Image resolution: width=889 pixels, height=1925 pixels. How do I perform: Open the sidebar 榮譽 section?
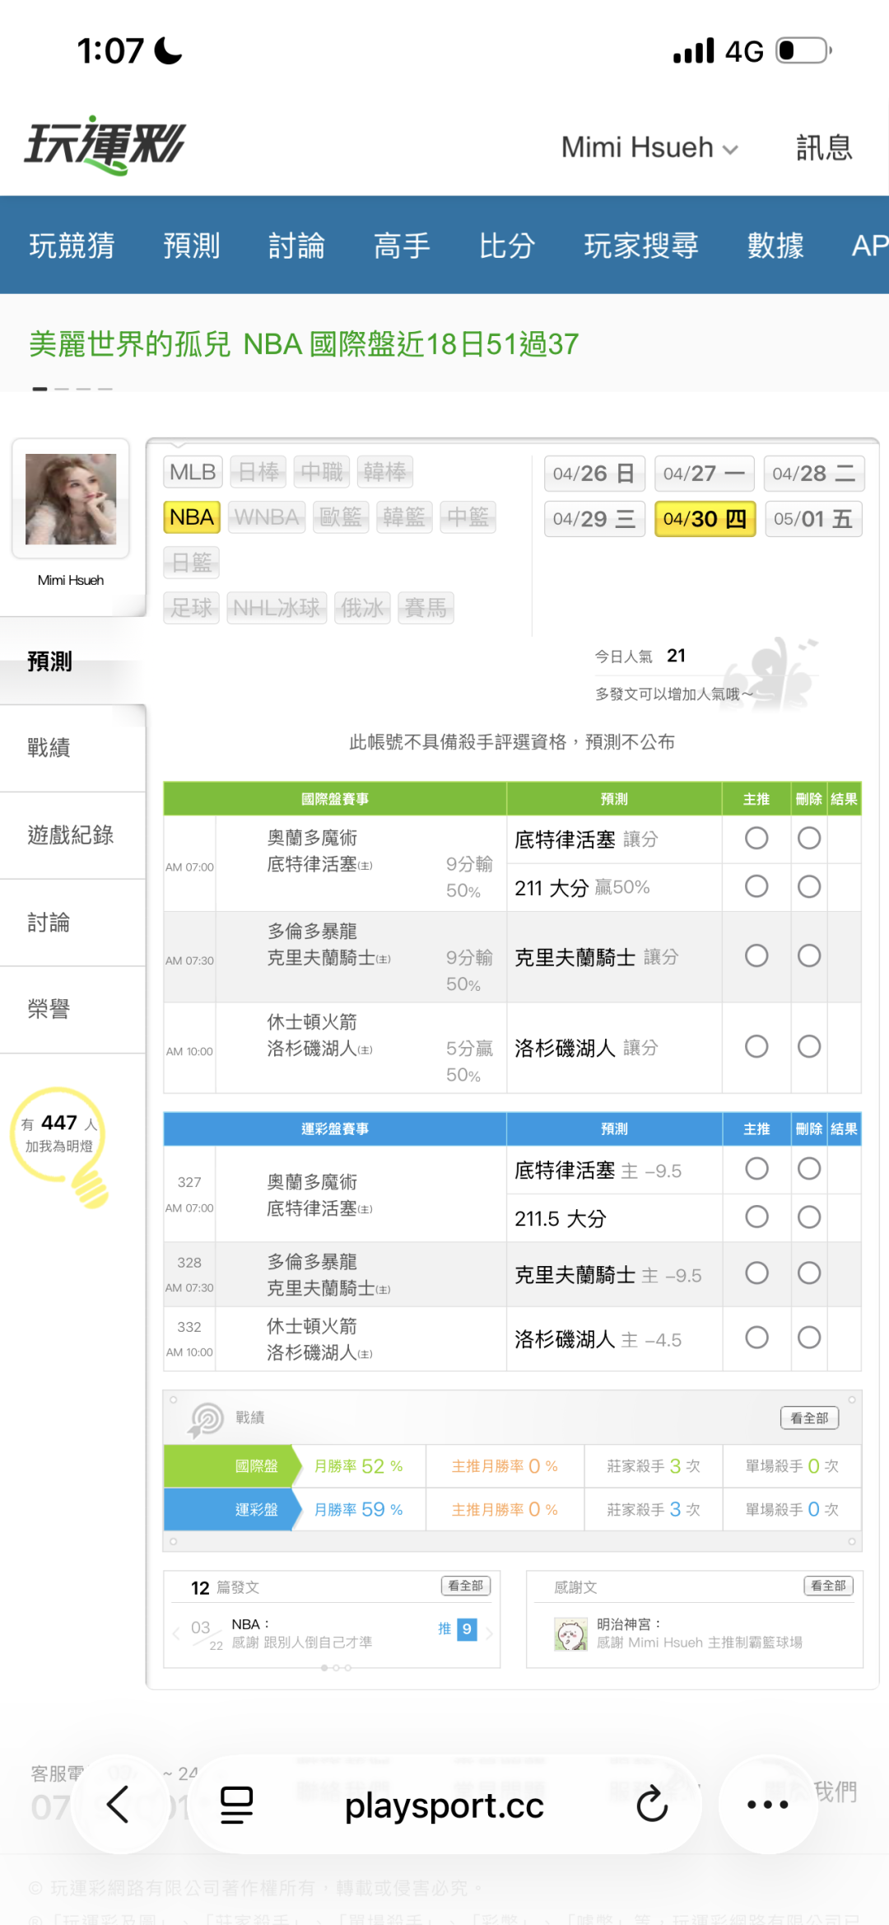coord(72,1009)
